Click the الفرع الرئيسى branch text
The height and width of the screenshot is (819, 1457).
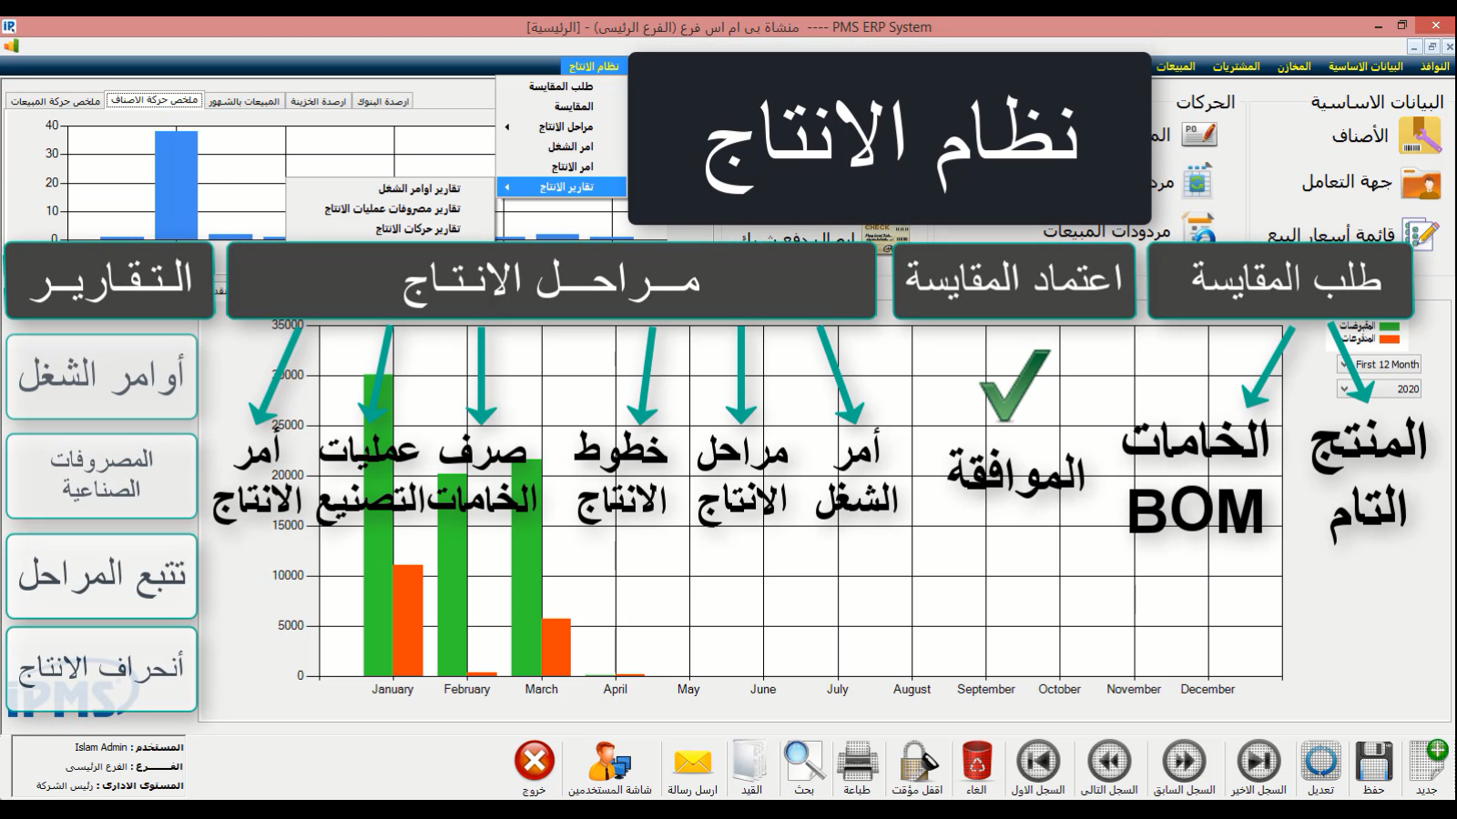[x=96, y=766]
